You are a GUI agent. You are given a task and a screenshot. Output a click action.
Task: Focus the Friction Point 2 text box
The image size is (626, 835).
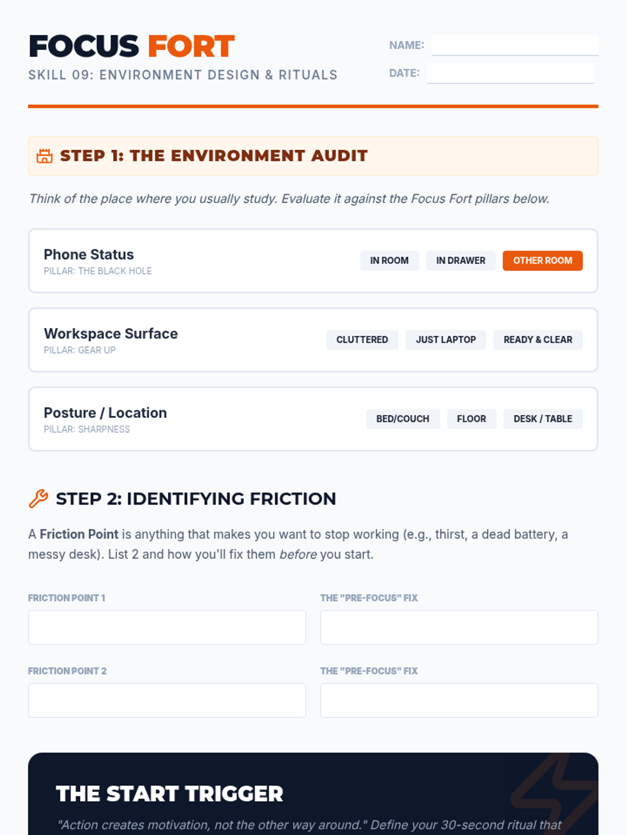click(167, 700)
